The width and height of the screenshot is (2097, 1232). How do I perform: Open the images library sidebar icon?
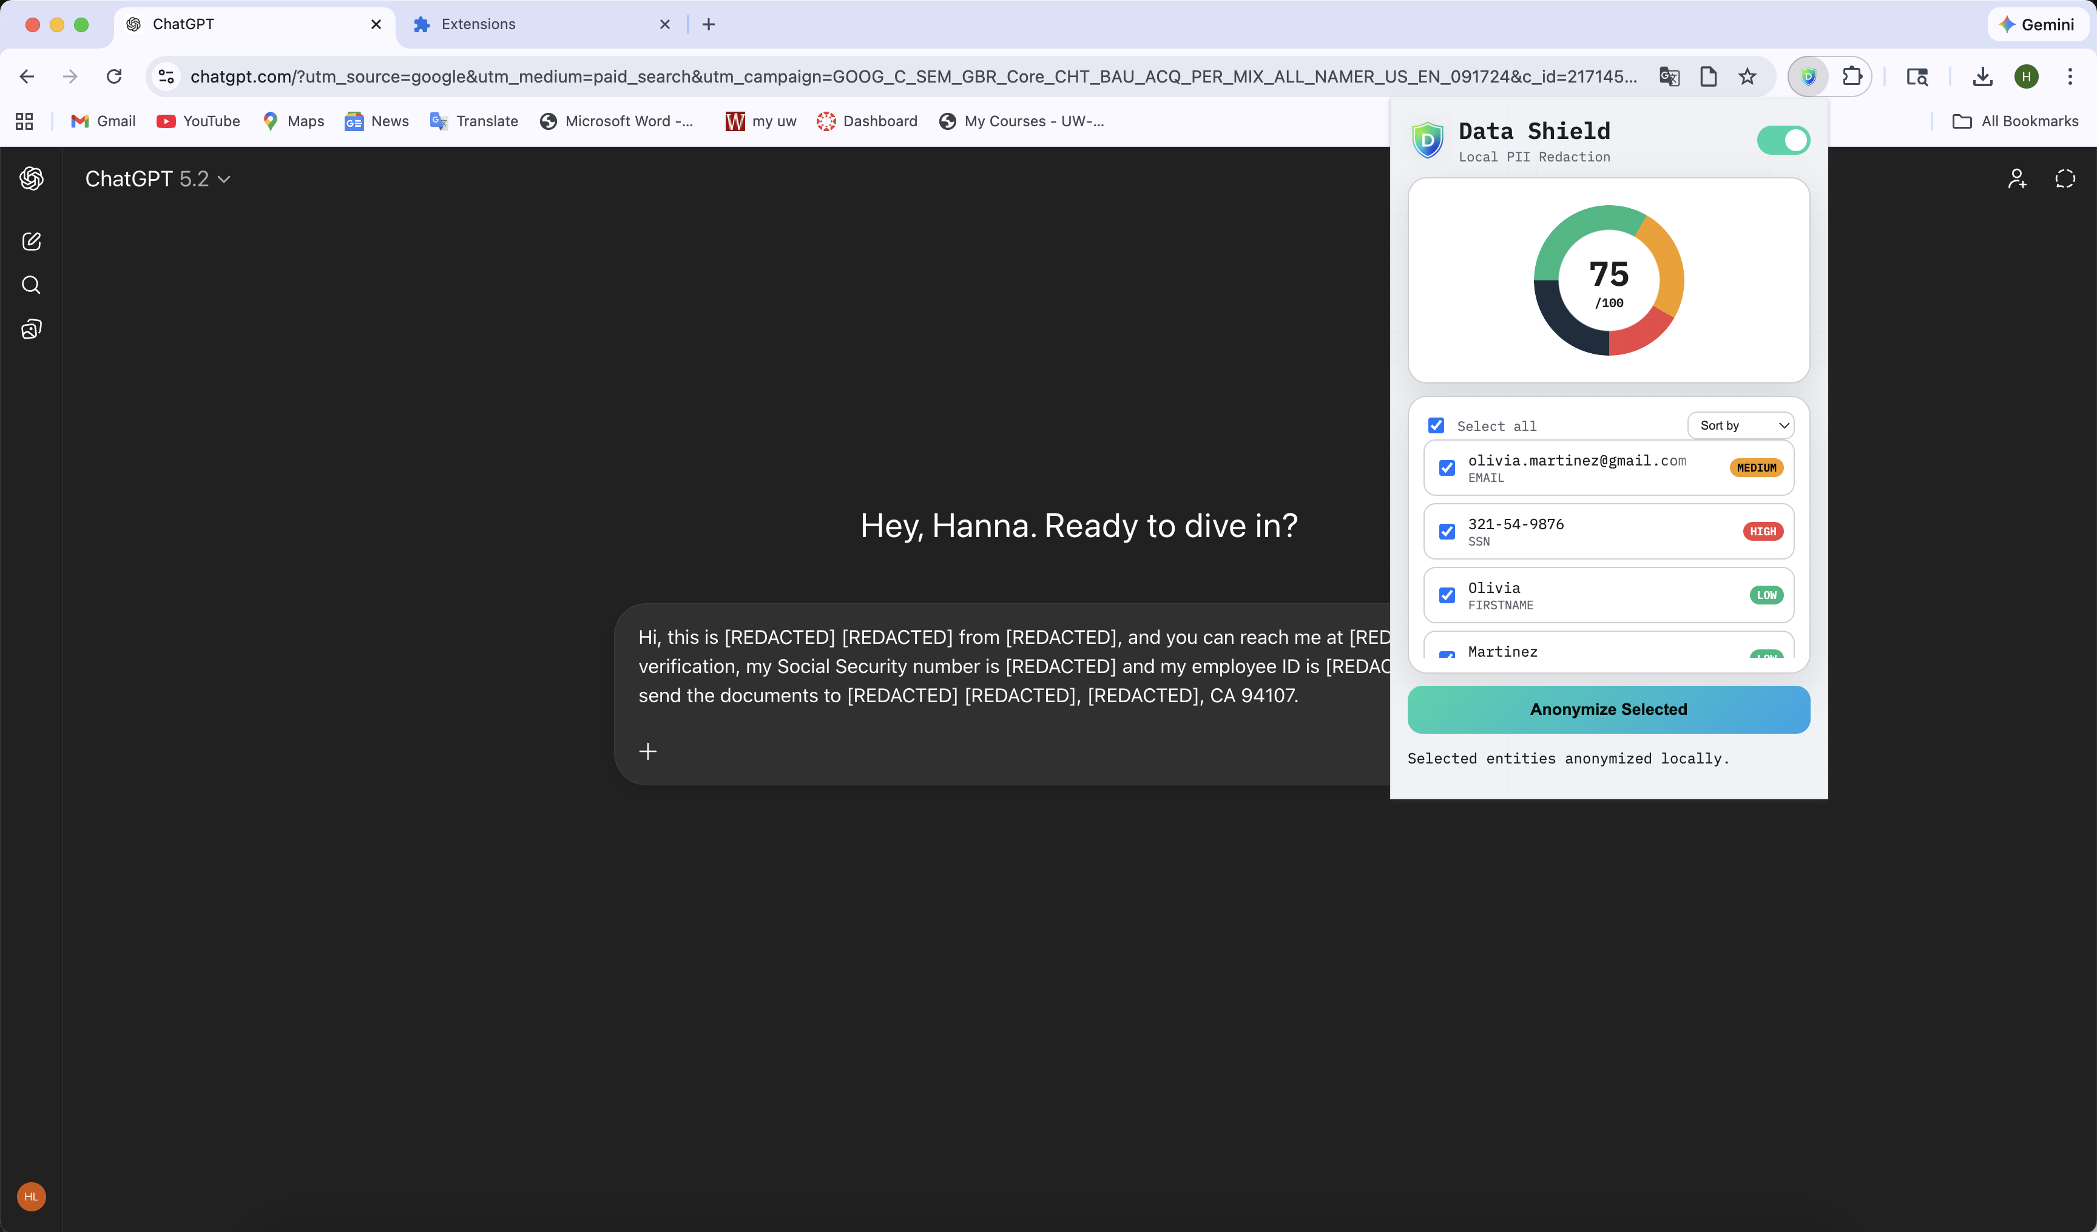(x=31, y=330)
